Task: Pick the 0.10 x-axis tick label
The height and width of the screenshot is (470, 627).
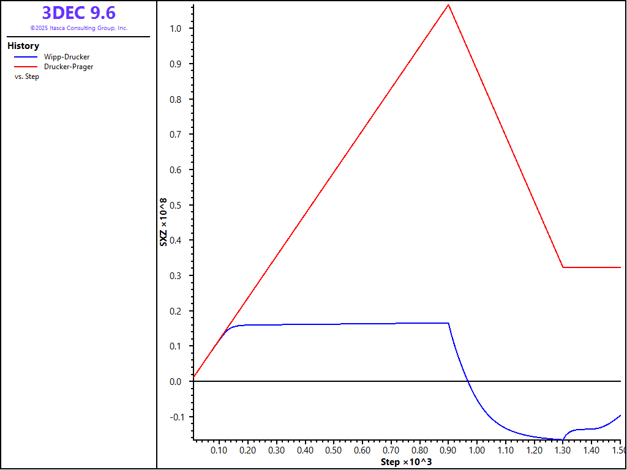Action: click(219, 450)
